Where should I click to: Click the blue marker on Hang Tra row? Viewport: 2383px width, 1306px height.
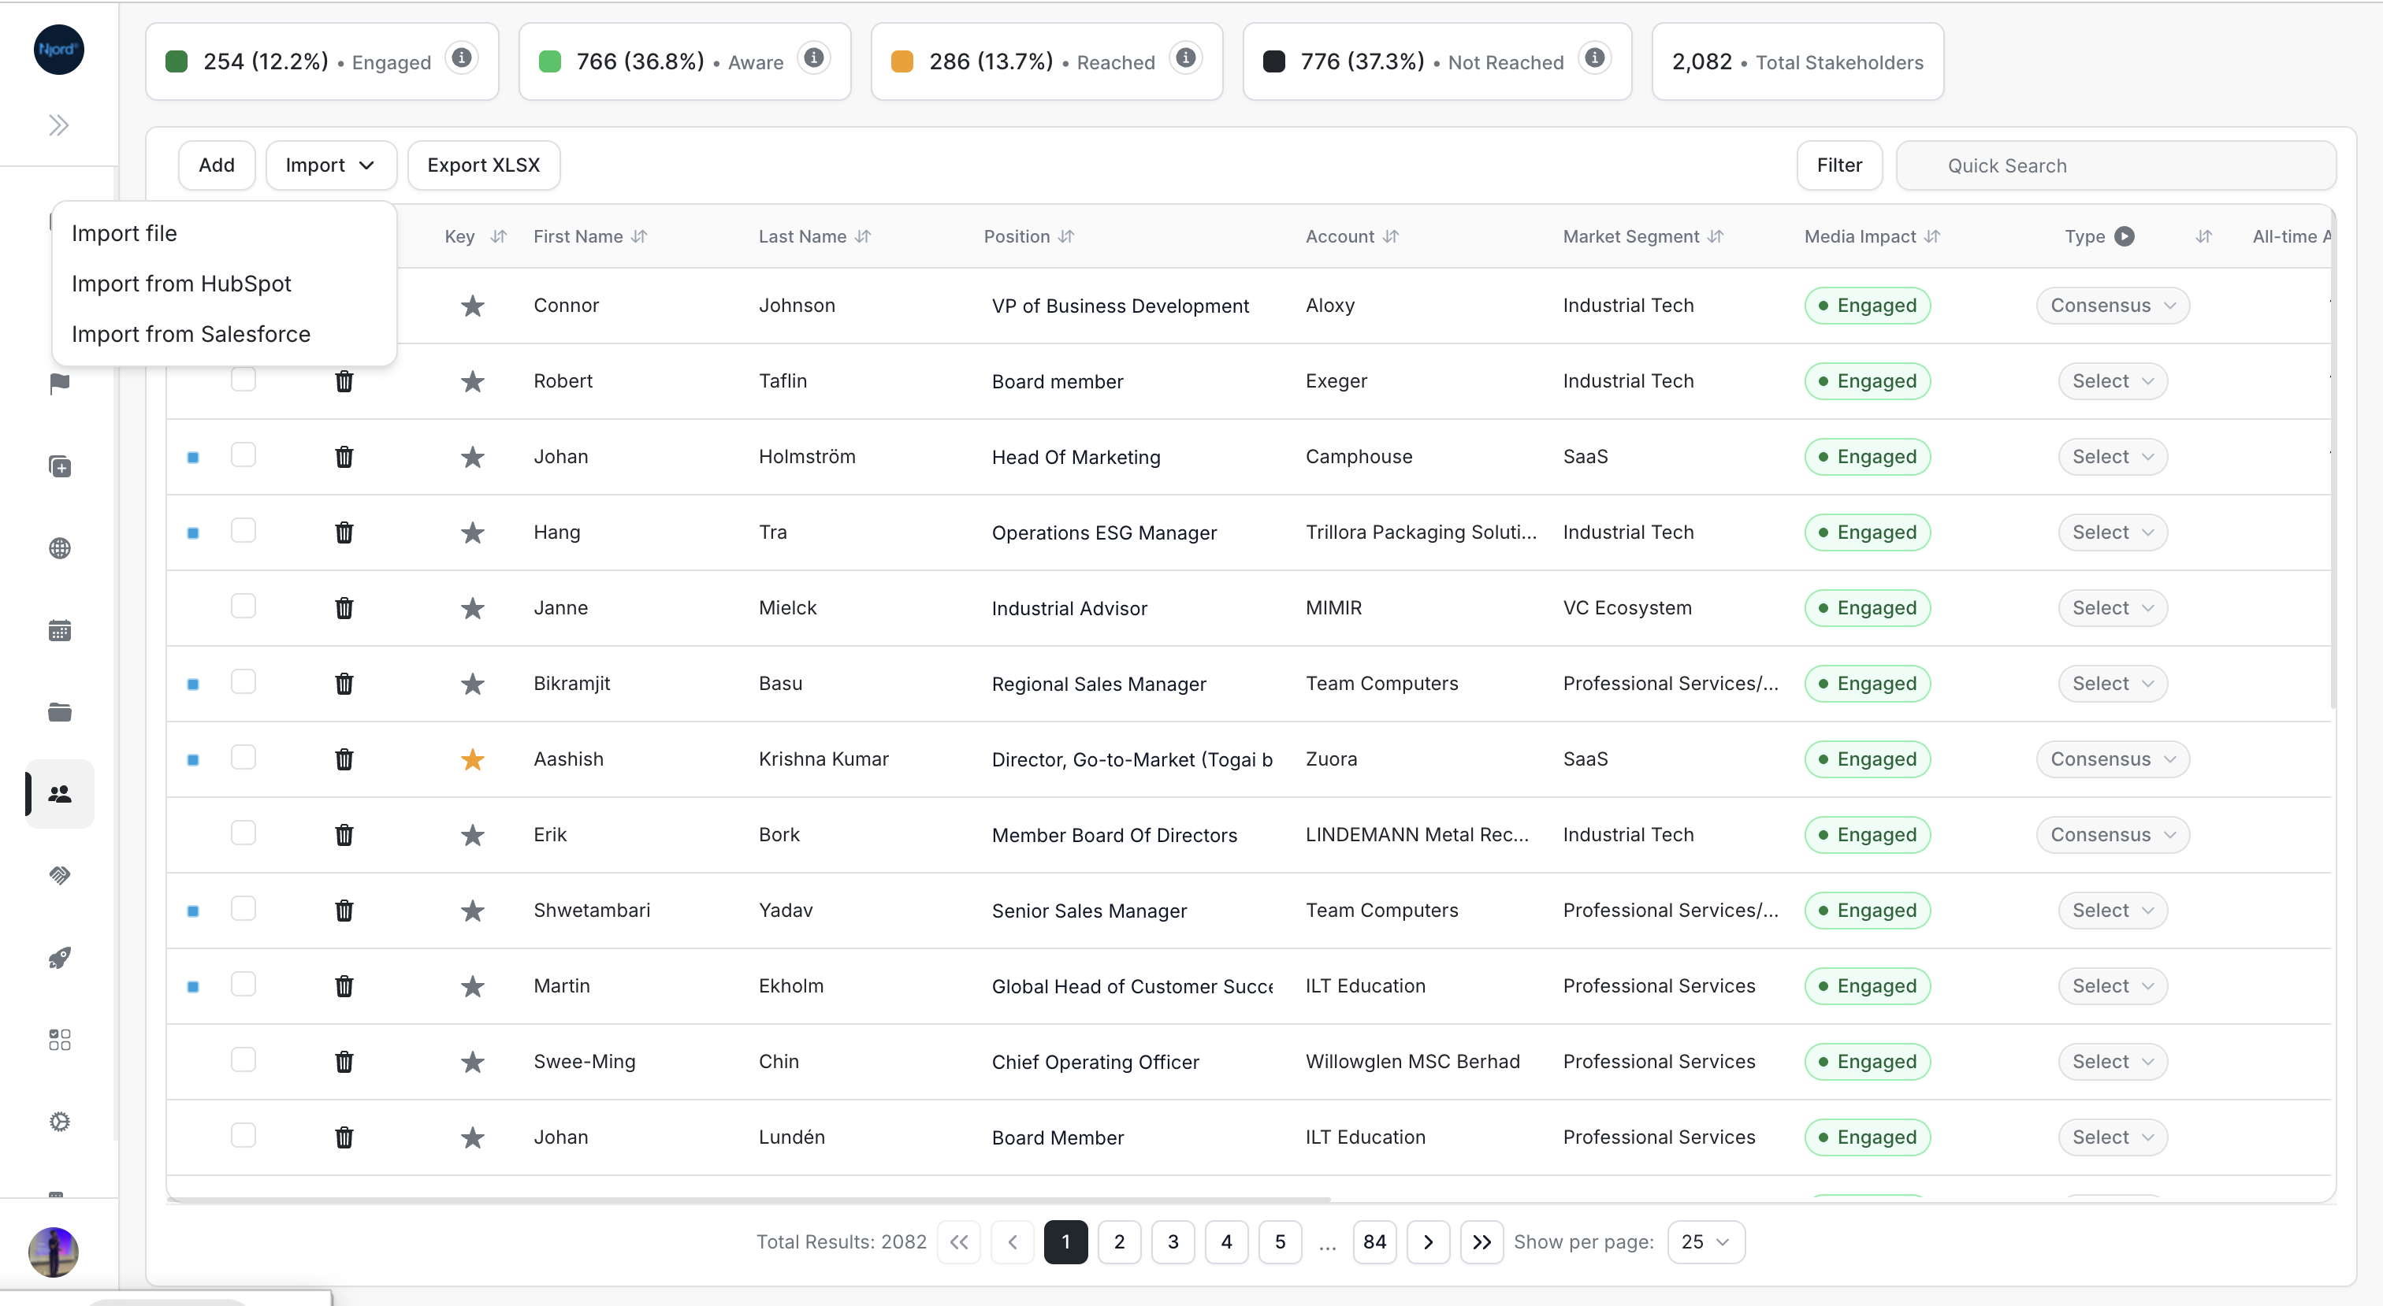(193, 532)
